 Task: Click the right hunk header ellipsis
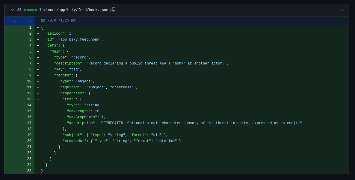[x=28, y=21]
